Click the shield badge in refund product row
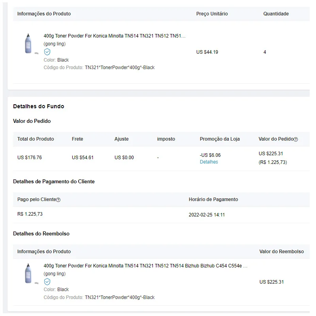316x316 pixels. point(47,282)
